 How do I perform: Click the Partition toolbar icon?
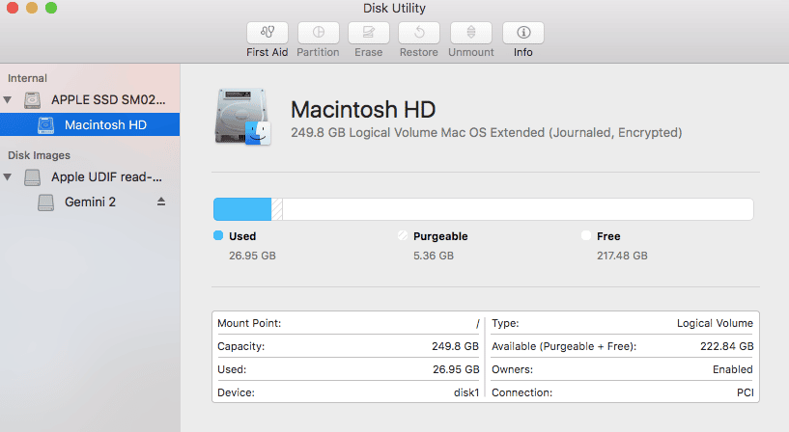[x=318, y=33]
